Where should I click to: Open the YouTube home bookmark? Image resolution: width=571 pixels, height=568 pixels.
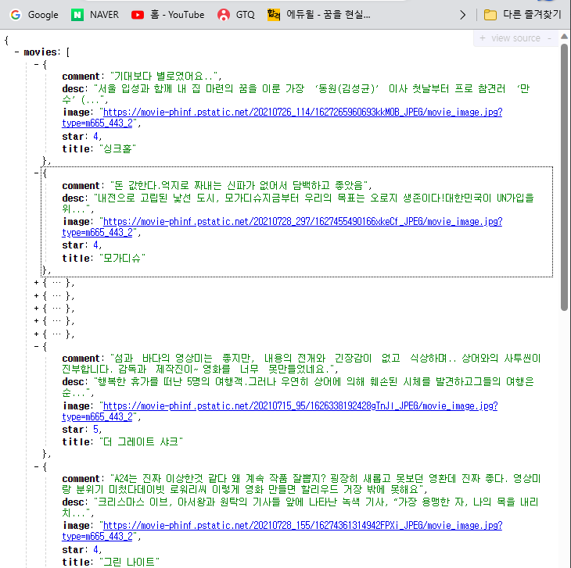tap(168, 15)
